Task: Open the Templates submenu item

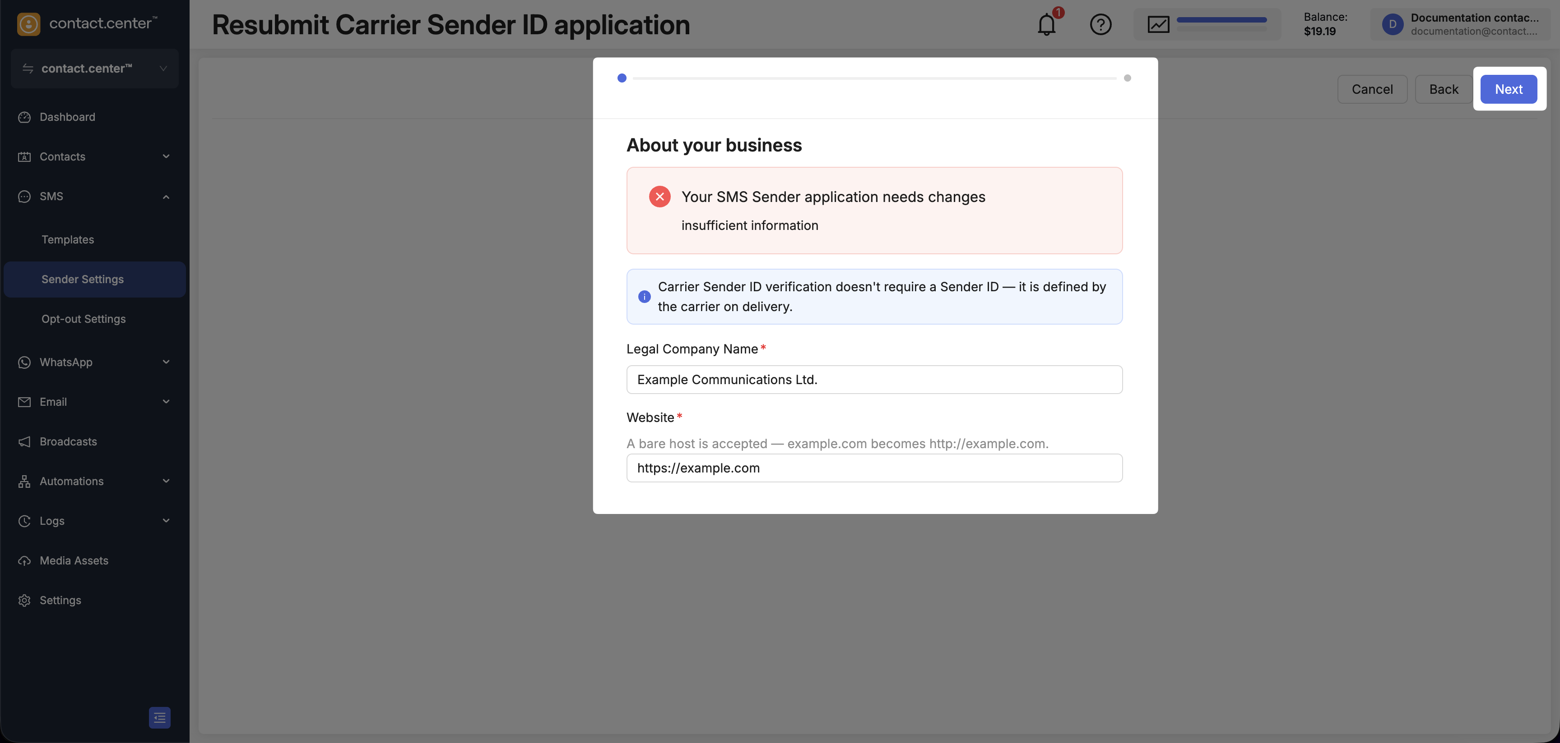Action: (68, 239)
